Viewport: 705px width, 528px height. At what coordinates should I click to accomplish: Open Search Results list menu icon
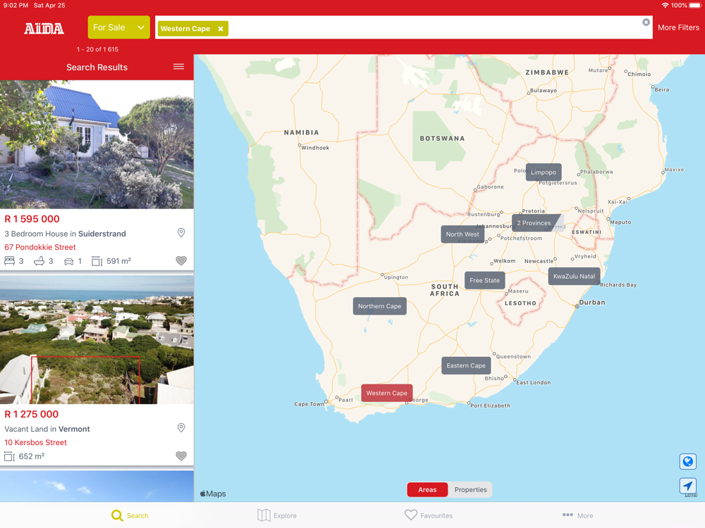pyautogui.click(x=178, y=66)
